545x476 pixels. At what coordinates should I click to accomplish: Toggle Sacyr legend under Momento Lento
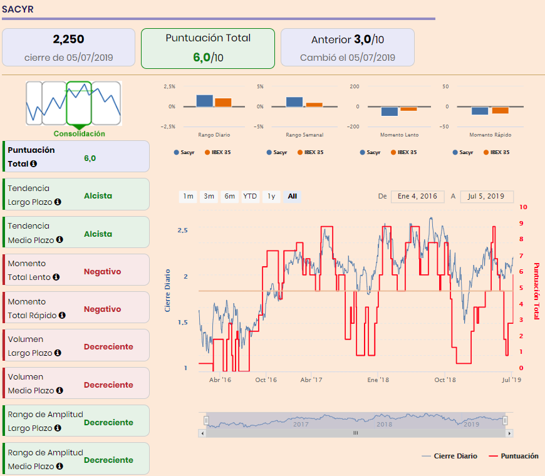pos(370,152)
